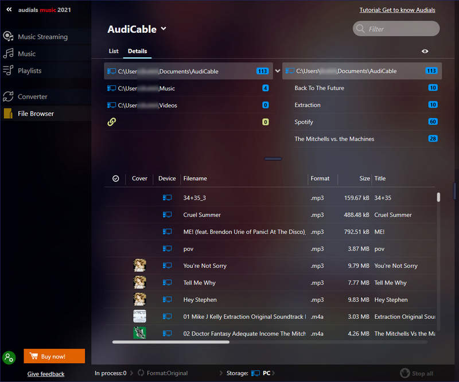Click the PC icon beside Videos folder path
This screenshot has width=459, height=382.
pyautogui.click(x=111, y=105)
